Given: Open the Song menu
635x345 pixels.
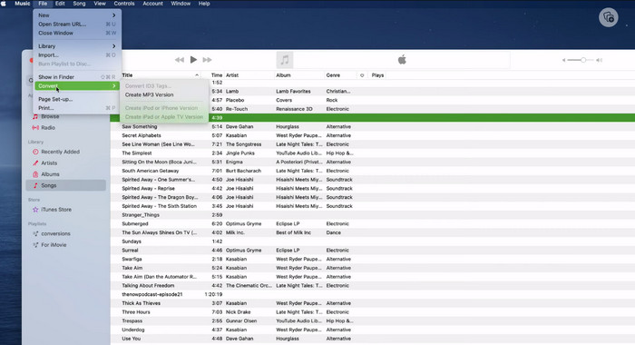Looking at the screenshot, I should tap(79, 4).
